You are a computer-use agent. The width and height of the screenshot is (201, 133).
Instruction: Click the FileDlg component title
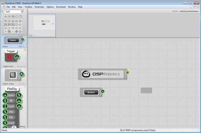click(x=12, y=89)
